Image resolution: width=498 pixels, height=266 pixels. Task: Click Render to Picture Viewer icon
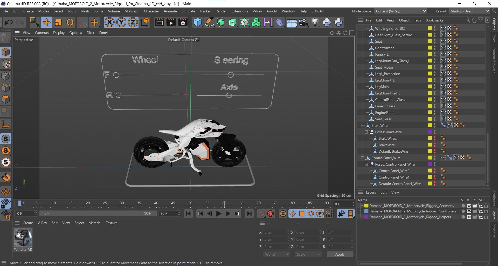point(171,22)
